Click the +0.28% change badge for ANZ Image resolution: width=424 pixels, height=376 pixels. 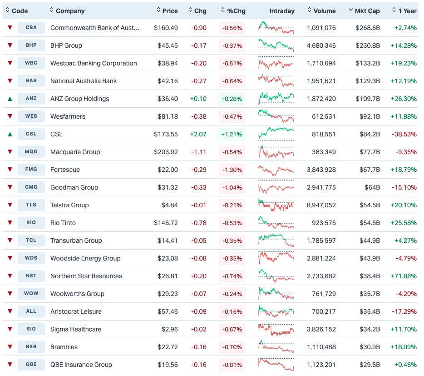click(x=232, y=99)
